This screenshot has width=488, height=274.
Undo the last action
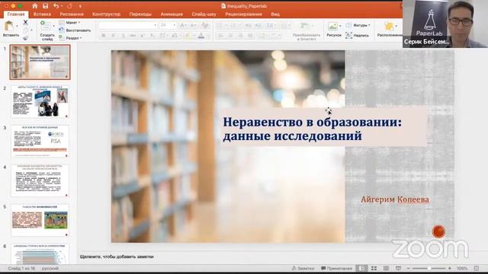pos(56,6)
